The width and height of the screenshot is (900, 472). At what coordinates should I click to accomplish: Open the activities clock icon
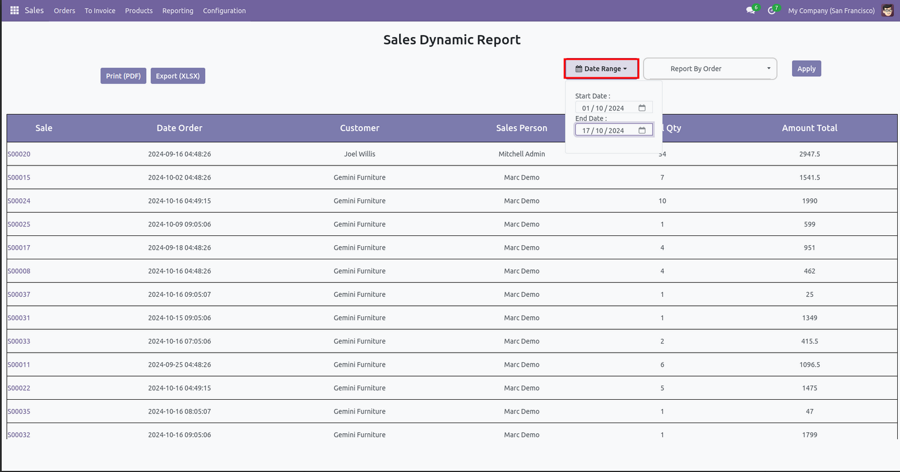click(x=772, y=10)
